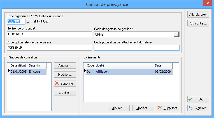This screenshot has height=118, width=214.
Task: Open the Elt. rém... button
Action: point(65,92)
